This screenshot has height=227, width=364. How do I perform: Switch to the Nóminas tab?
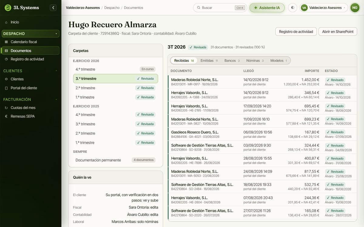pos(255,61)
